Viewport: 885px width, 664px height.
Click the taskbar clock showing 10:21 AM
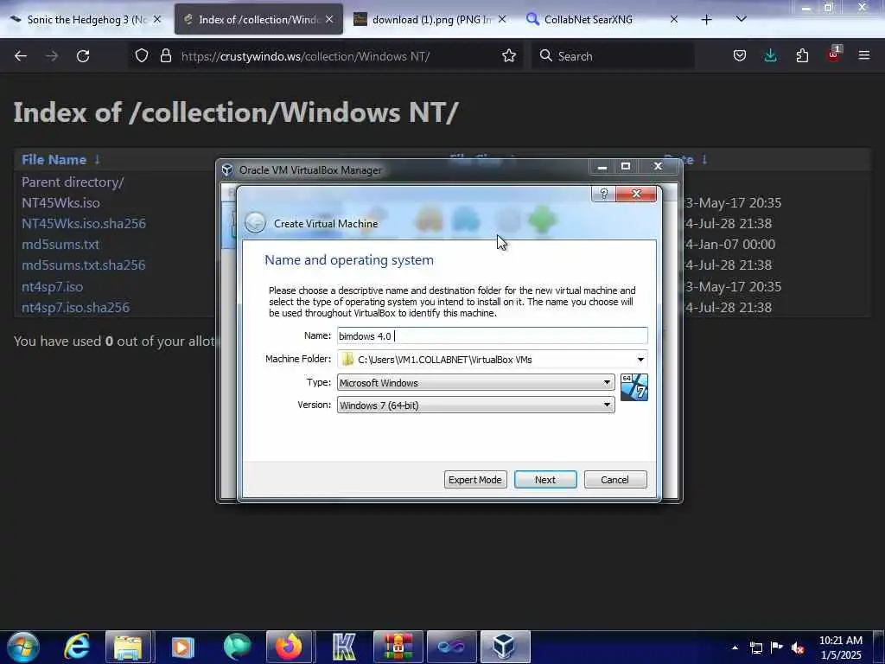coord(841,647)
